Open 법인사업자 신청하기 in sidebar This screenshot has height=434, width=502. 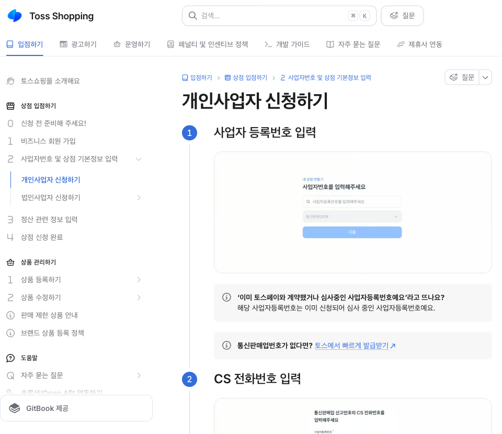pos(51,198)
